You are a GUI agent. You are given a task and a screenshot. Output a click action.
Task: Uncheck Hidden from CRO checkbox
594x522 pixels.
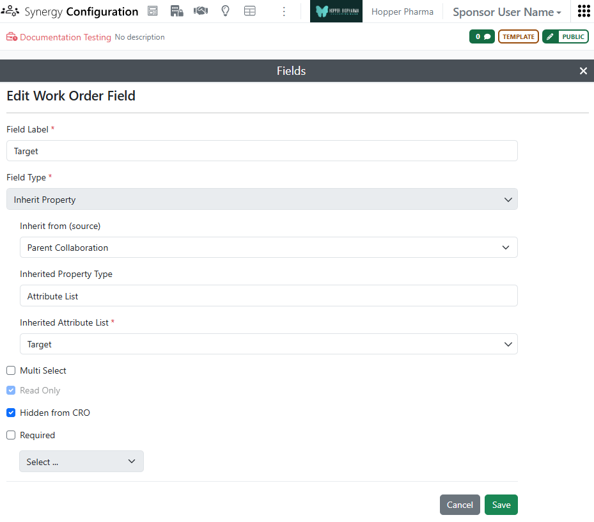(11, 413)
